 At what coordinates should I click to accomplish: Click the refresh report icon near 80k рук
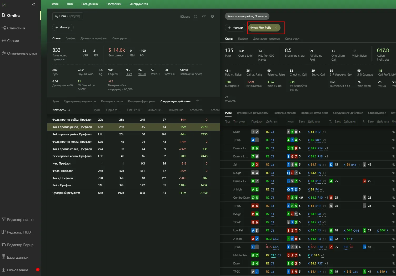(196, 16)
